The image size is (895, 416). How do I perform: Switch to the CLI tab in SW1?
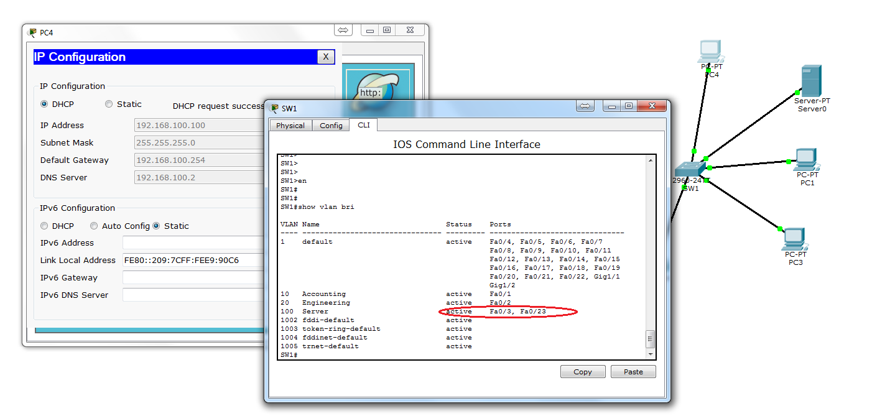coord(364,125)
